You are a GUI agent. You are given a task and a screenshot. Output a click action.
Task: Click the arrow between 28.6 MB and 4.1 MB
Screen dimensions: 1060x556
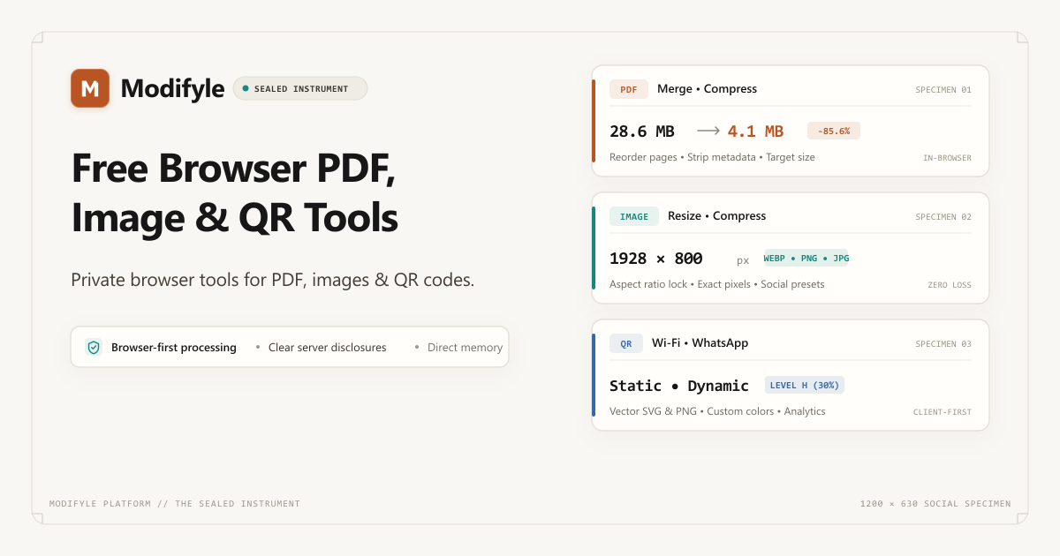tap(708, 131)
